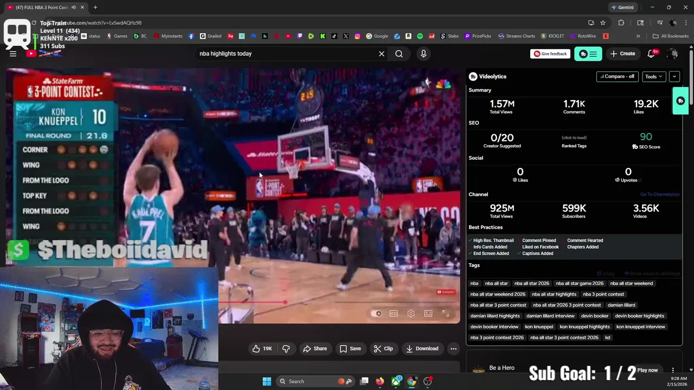Clear the search text with the X
The image size is (694, 390).
[x=382, y=54]
